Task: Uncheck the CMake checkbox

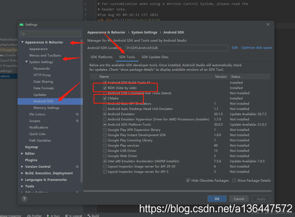Action: pos(105,98)
